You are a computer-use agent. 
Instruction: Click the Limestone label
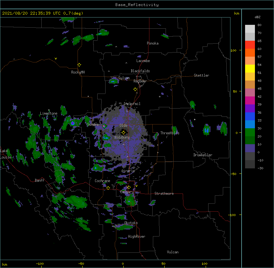tap(49, 113)
